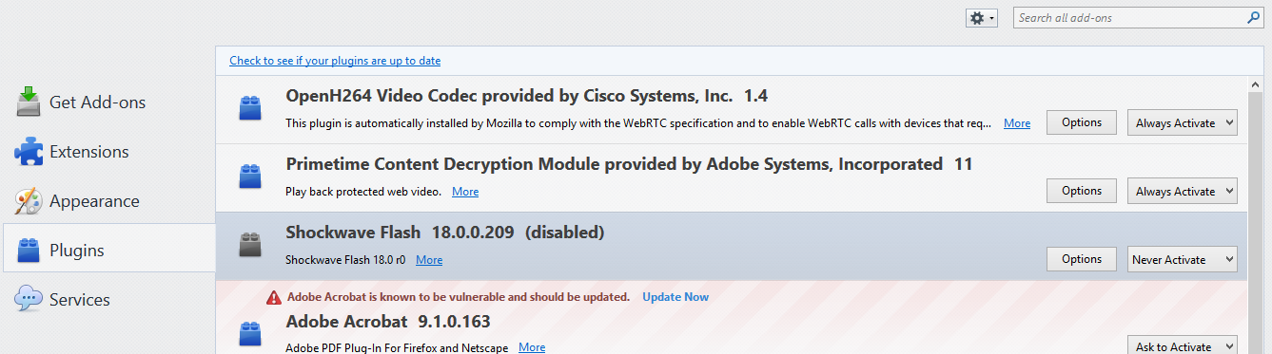Open Options for Shockwave Flash
Screen dimensions: 1272x354
pyautogui.click(x=1082, y=259)
